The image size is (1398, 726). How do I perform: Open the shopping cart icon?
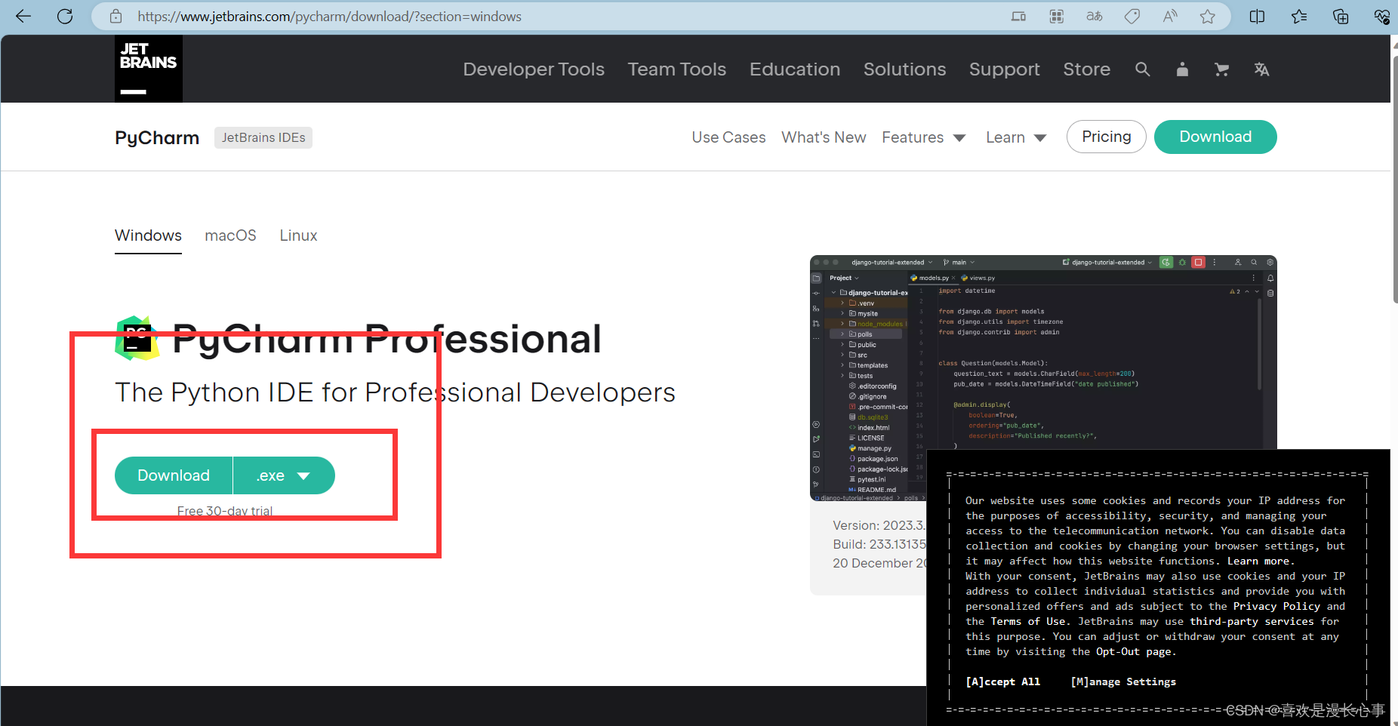(x=1221, y=69)
